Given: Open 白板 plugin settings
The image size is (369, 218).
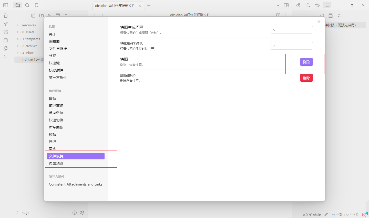Looking at the screenshot, I should [x=76, y=98].
